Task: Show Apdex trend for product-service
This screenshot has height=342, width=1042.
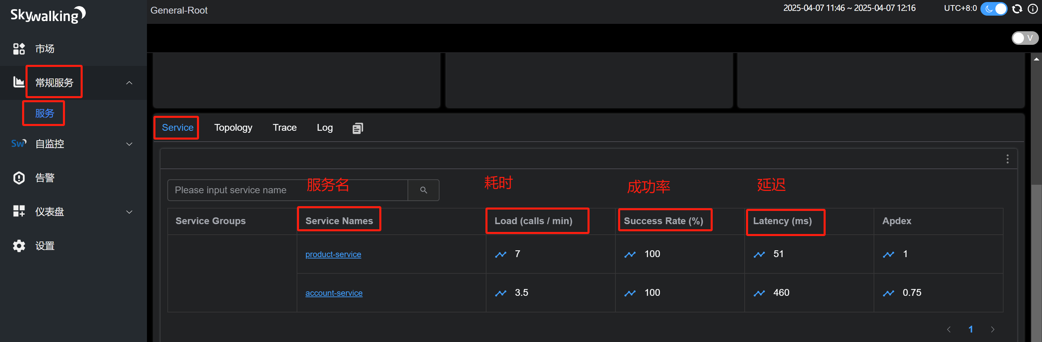Action: (889, 254)
